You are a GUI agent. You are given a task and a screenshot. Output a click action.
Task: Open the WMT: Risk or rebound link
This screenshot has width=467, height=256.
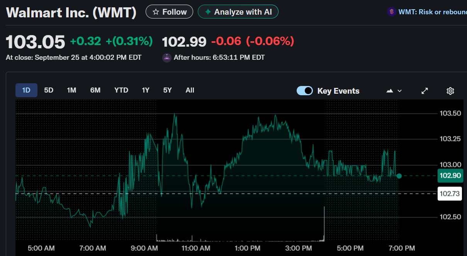coord(433,12)
